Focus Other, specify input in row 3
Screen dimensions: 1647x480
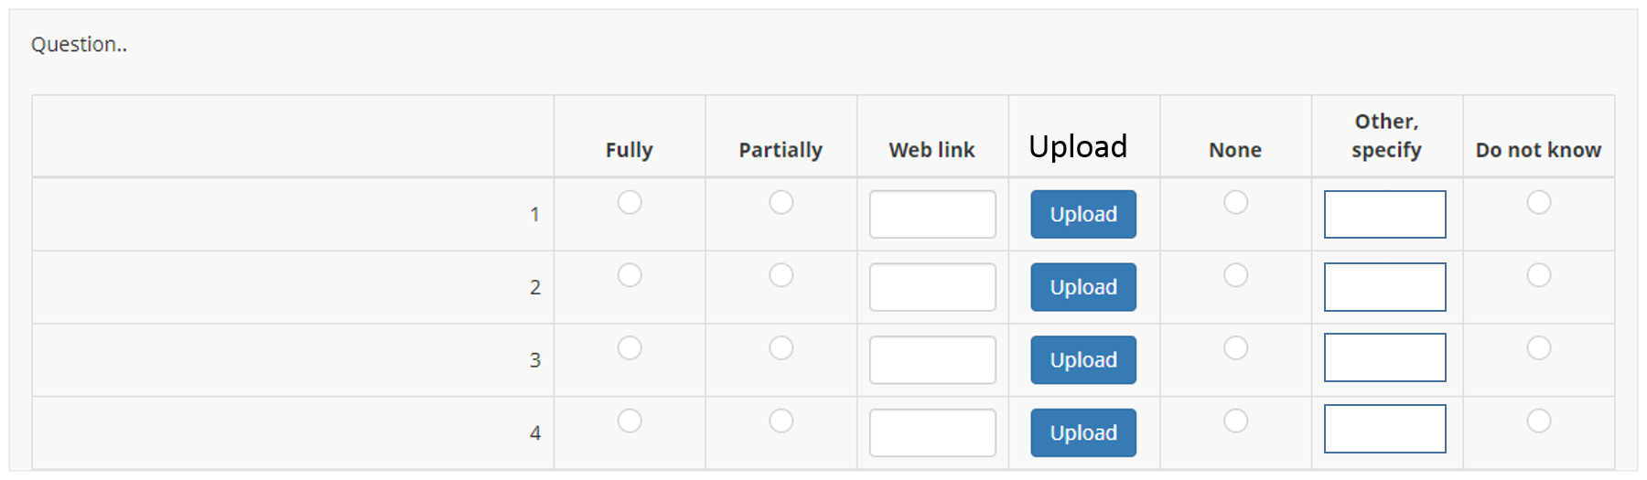pos(1384,357)
